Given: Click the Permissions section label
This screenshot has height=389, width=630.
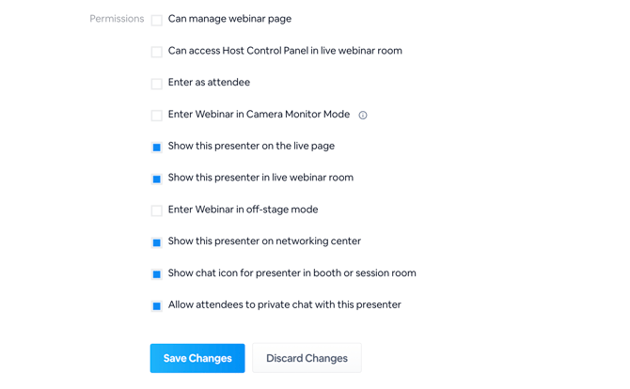Looking at the screenshot, I should [117, 19].
